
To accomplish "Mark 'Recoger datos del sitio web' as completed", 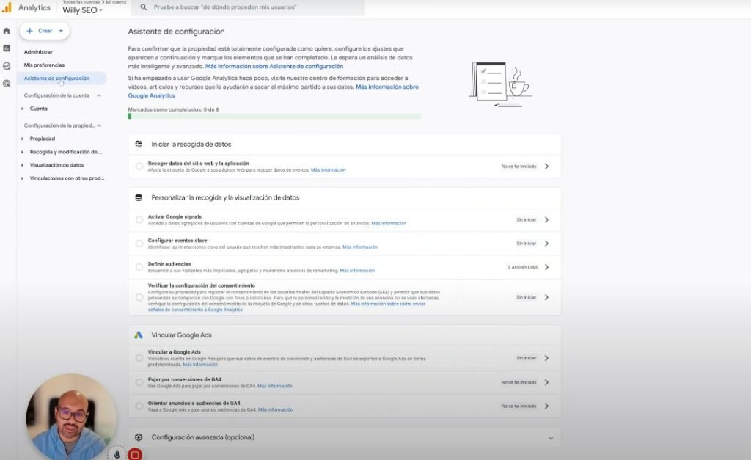I will [139, 167].
